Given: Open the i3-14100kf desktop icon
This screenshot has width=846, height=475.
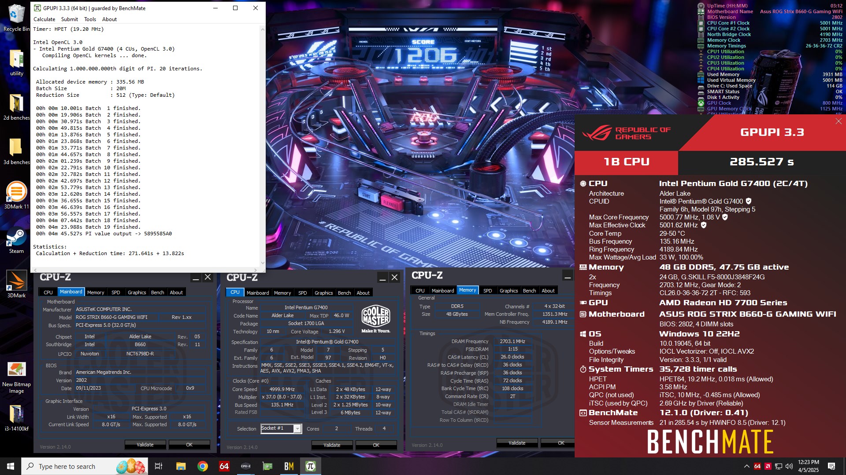Looking at the screenshot, I should [x=16, y=418].
